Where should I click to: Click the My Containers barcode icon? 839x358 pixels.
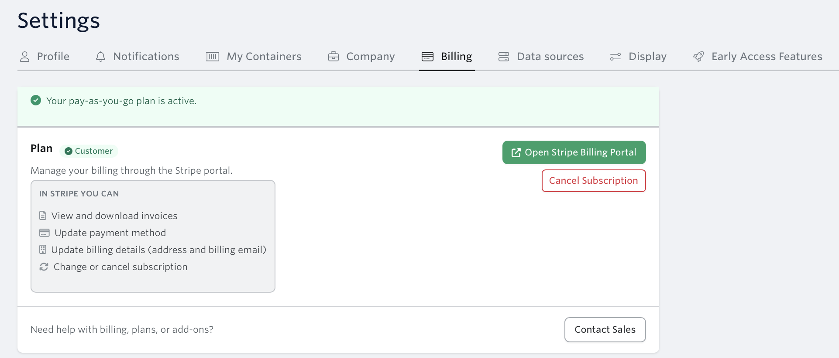pos(213,57)
